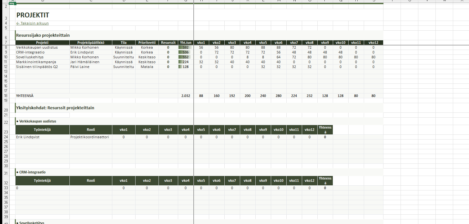Click 'Yht.tun' column header cell

pyautogui.click(x=186, y=43)
